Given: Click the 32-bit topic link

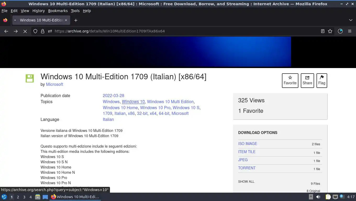Looking at the screenshot, I should tap(142, 113).
